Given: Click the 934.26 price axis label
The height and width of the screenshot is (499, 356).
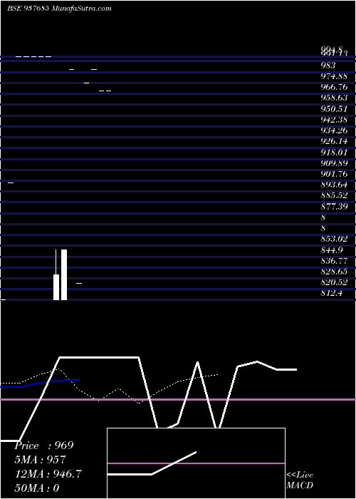Looking at the screenshot, I should (334, 130).
